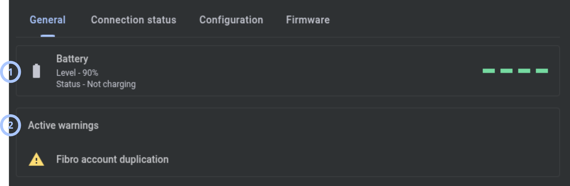Click the circled number 2 marker
This screenshot has height=186, width=570.
click(10, 125)
